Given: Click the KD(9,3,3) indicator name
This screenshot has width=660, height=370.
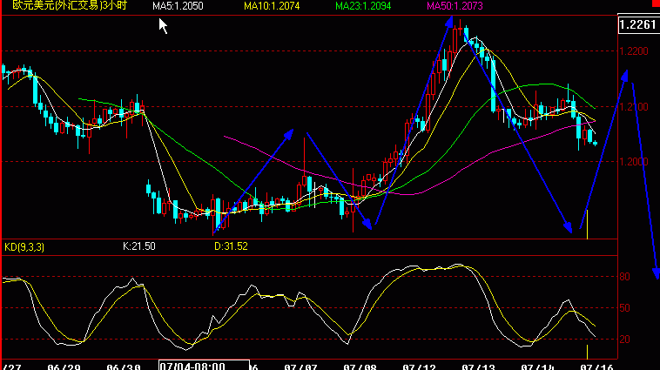Looking at the screenshot, I should tap(24, 246).
